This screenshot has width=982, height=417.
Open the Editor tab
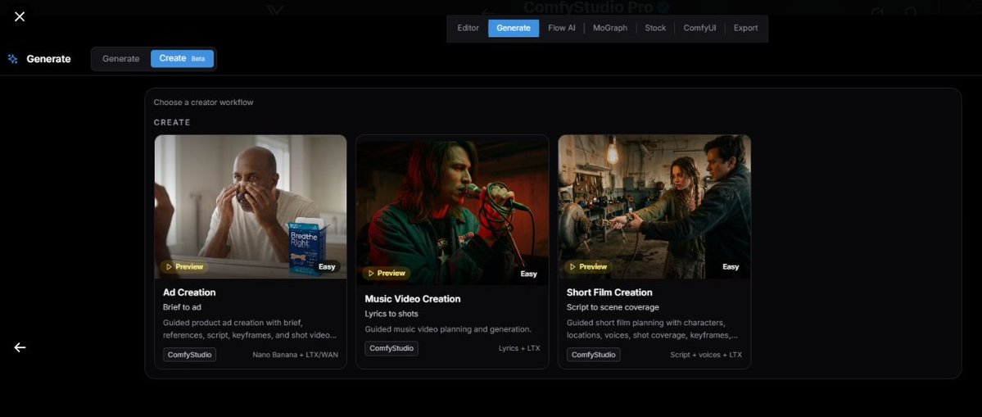pyautogui.click(x=468, y=28)
